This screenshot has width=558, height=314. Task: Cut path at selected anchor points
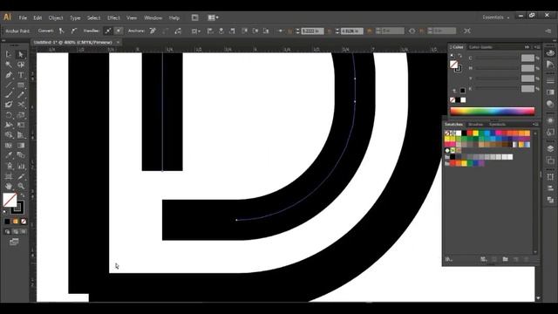pos(178,31)
